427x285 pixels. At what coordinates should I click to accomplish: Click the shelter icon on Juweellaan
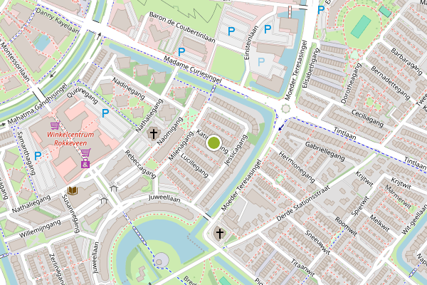pyautogui.click(x=104, y=200)
